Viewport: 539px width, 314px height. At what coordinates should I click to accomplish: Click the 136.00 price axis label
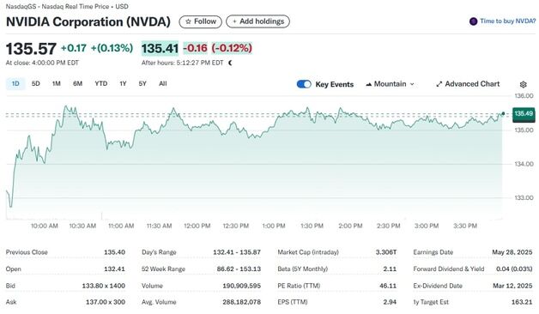tap(524, 96)
